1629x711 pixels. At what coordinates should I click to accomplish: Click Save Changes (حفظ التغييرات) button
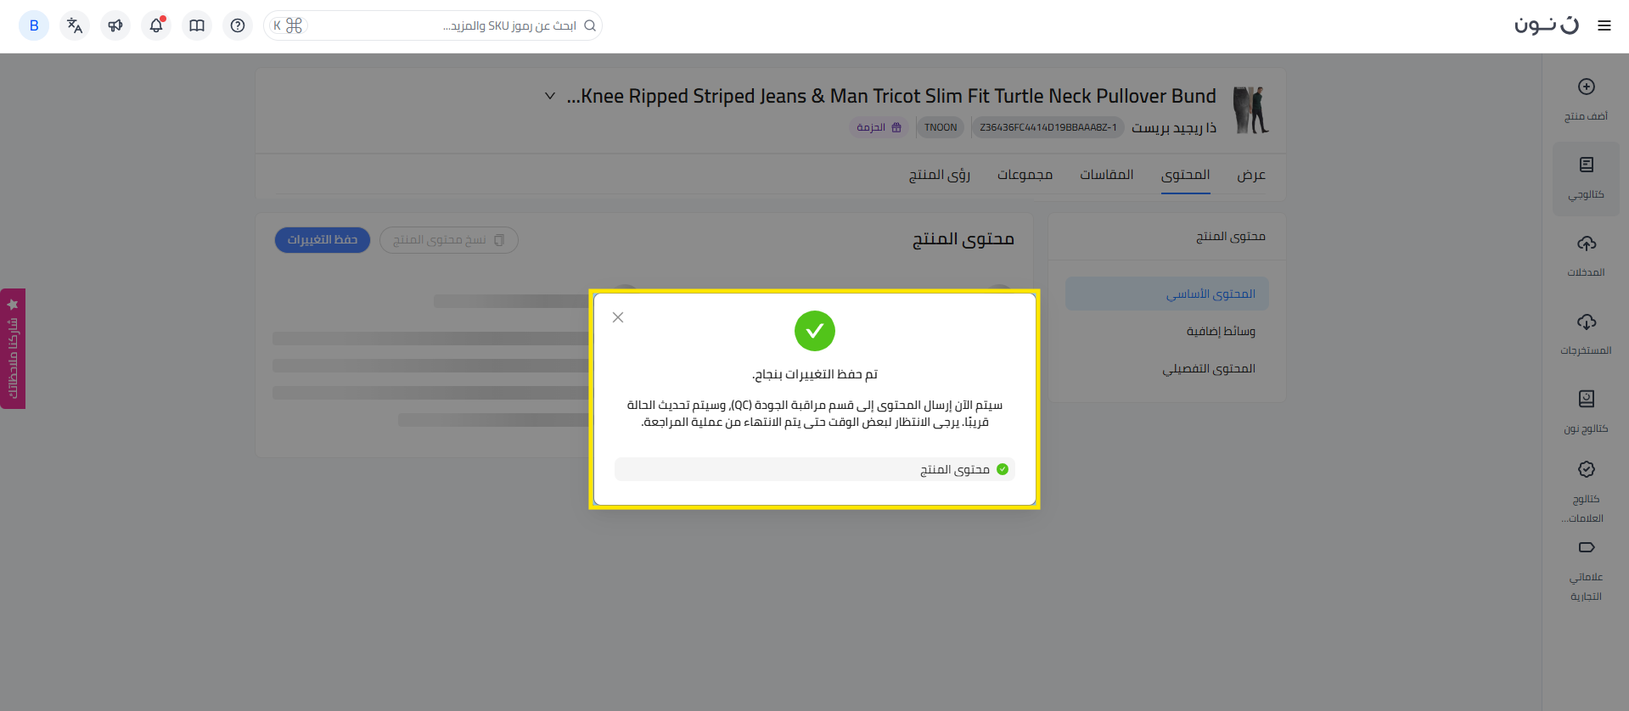pos(323,240)
